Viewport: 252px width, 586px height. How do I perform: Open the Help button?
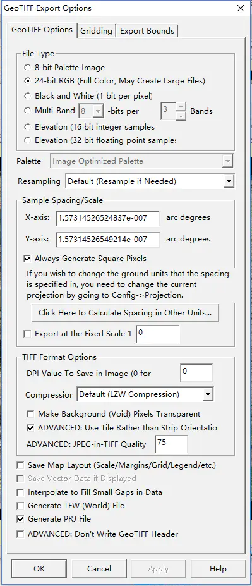[218, 569]
